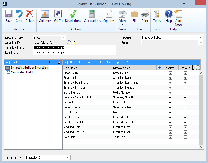Add a table with the plus icon
The width and height of the screenshot is (208, 163).
[49, 62]
